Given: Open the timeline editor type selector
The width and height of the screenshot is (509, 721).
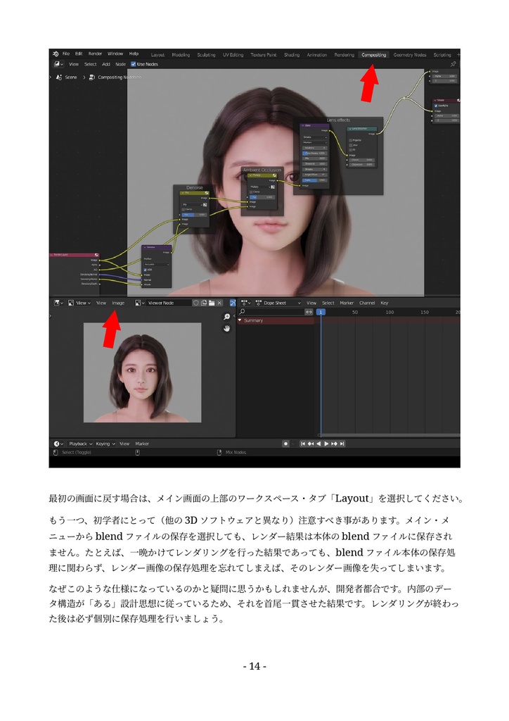Looking at the screenshot, I should [58, 444].
